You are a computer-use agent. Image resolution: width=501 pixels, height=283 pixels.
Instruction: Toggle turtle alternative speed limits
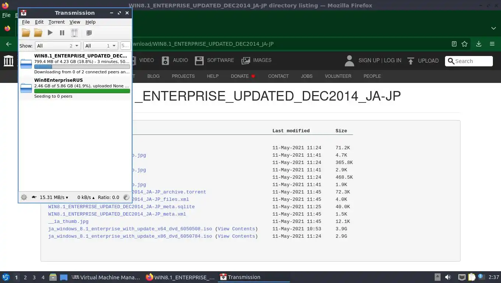tap(34, 197)
